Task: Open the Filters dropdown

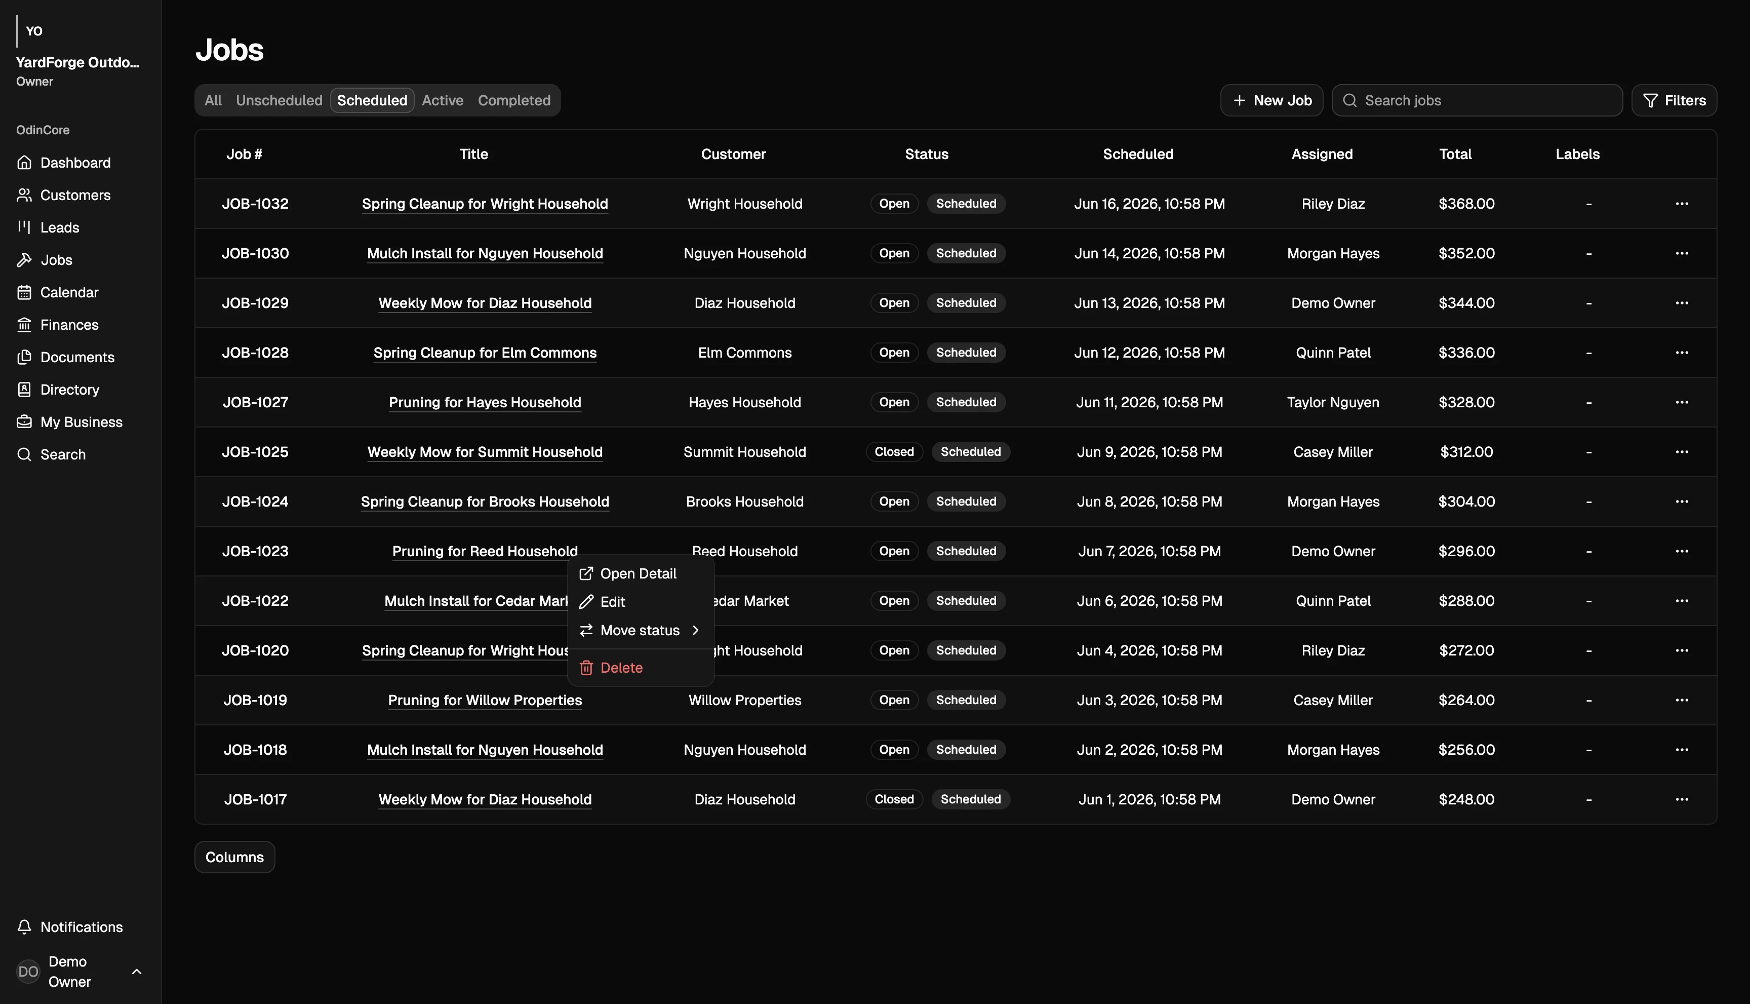Action: point(1674,101)
